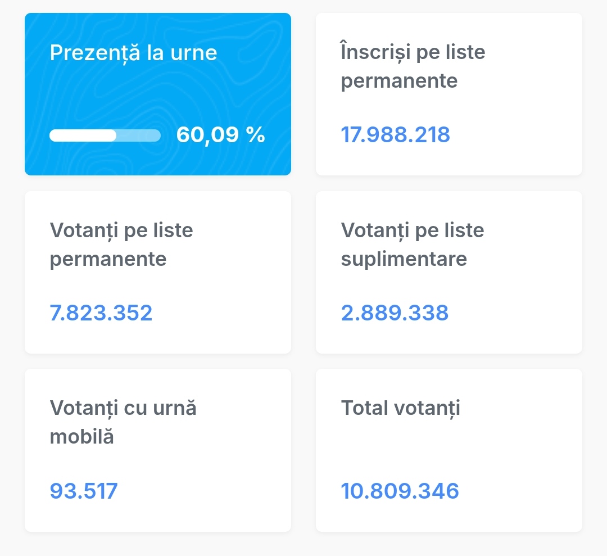Click the "Votanți pe liste permanente" label

point(121,245)
